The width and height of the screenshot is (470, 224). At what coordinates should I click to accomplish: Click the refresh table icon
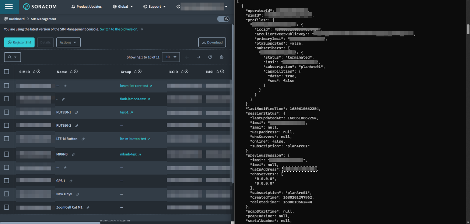click(210, 57)
